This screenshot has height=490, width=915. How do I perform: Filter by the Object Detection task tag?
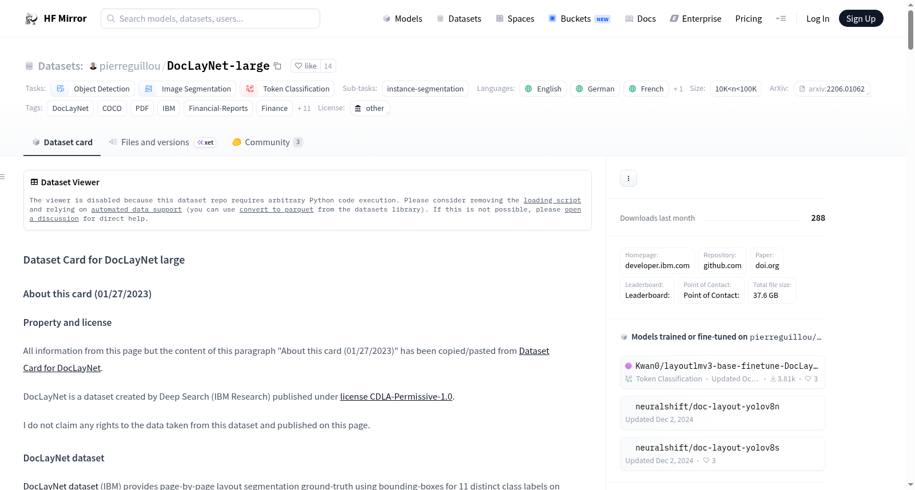(x=93, y=89)
